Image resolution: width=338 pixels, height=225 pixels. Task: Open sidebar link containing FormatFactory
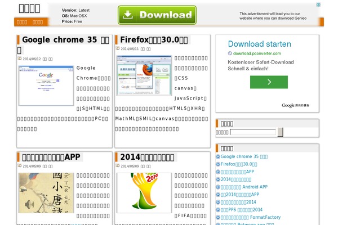(x=251, y=217)
